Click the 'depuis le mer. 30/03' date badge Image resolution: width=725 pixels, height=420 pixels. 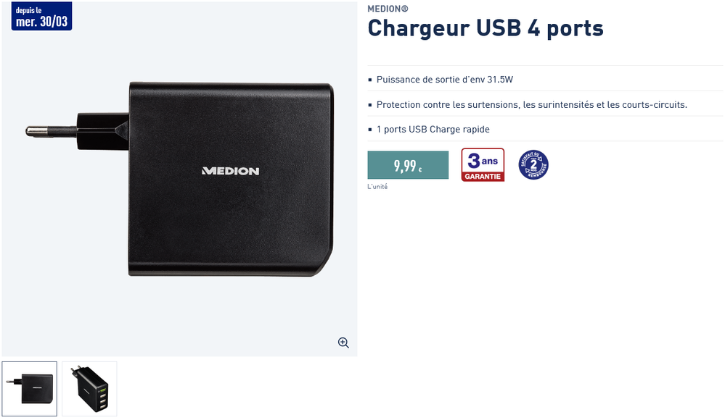[41, 16]
